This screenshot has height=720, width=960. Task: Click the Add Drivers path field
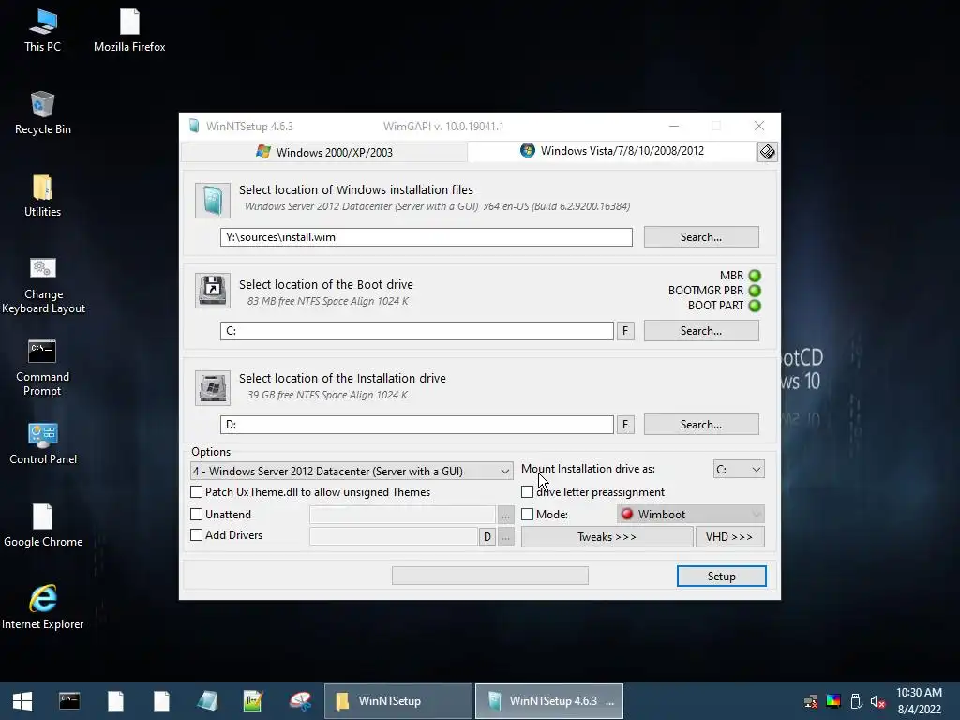393,537
